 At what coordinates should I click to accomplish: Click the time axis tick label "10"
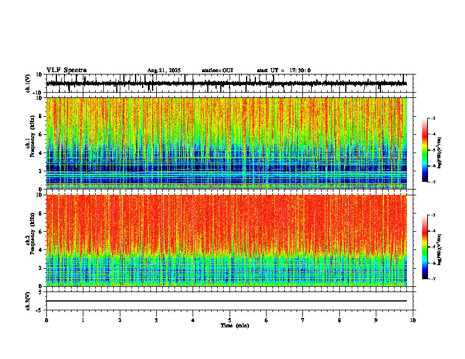coord(413,320)
